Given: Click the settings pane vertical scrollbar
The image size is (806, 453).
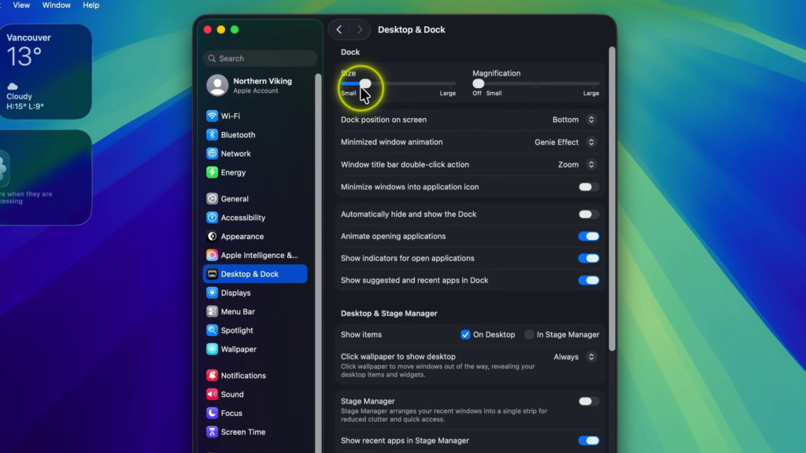Looking at the screenshot, I should click(x=612, y=199).
